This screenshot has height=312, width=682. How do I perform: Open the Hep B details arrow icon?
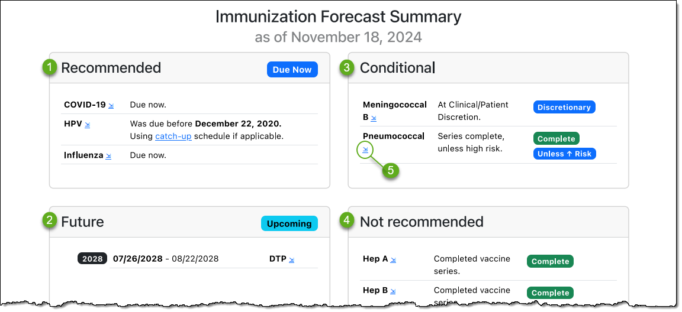[393, 291]
